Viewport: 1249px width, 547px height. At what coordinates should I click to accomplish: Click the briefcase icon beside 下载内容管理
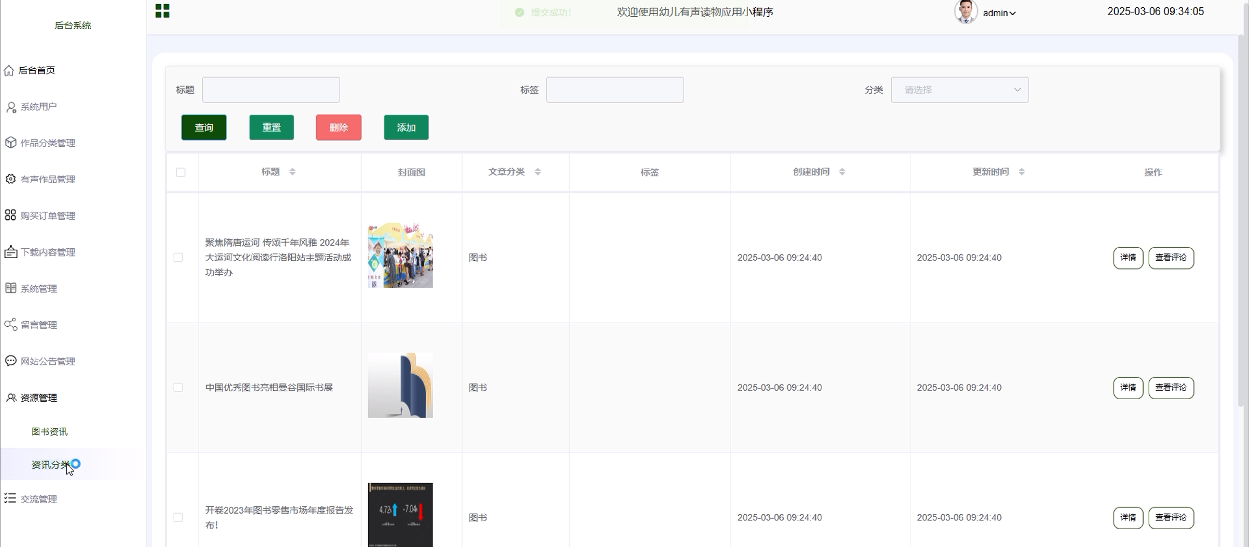(11, 252)
